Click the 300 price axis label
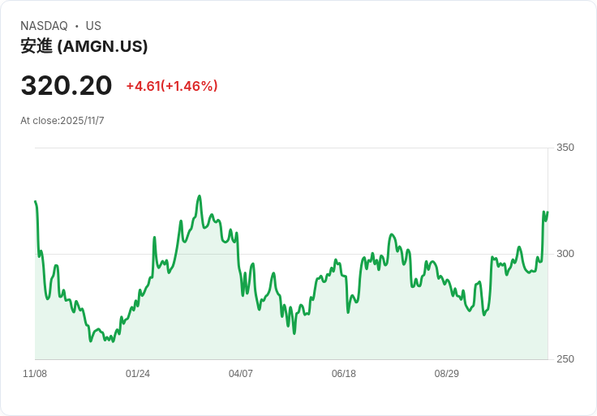Viewport: 597px width, 416px height. click(x=565, y=254)
